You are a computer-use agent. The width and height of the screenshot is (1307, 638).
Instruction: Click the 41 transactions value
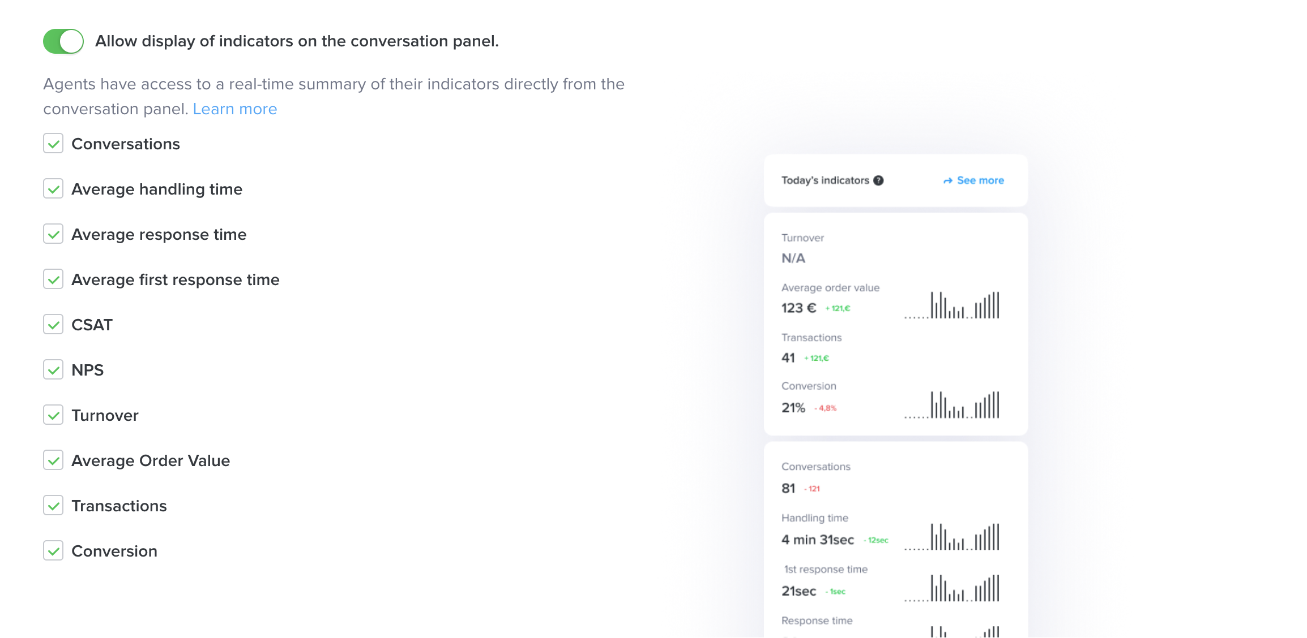[x=788, y=358]
